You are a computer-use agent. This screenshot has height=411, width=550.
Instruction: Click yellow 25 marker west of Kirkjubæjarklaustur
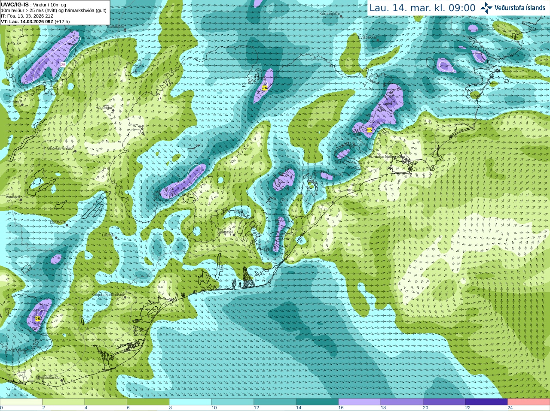click(38, 319)
